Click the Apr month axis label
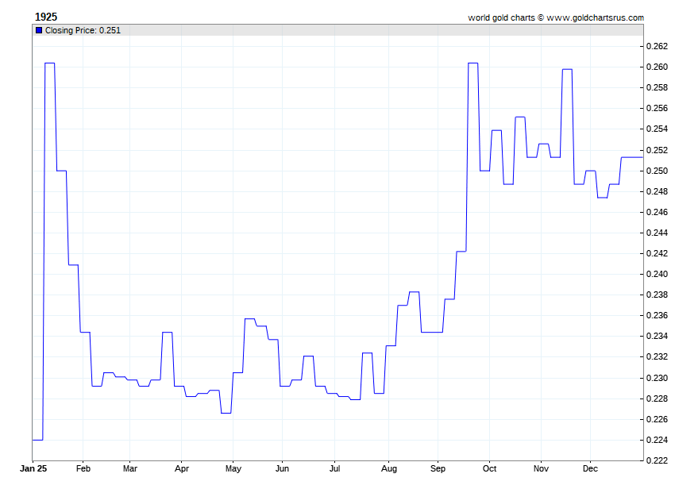The height and width of the screenshot is (489, 675). coord(181,469)
